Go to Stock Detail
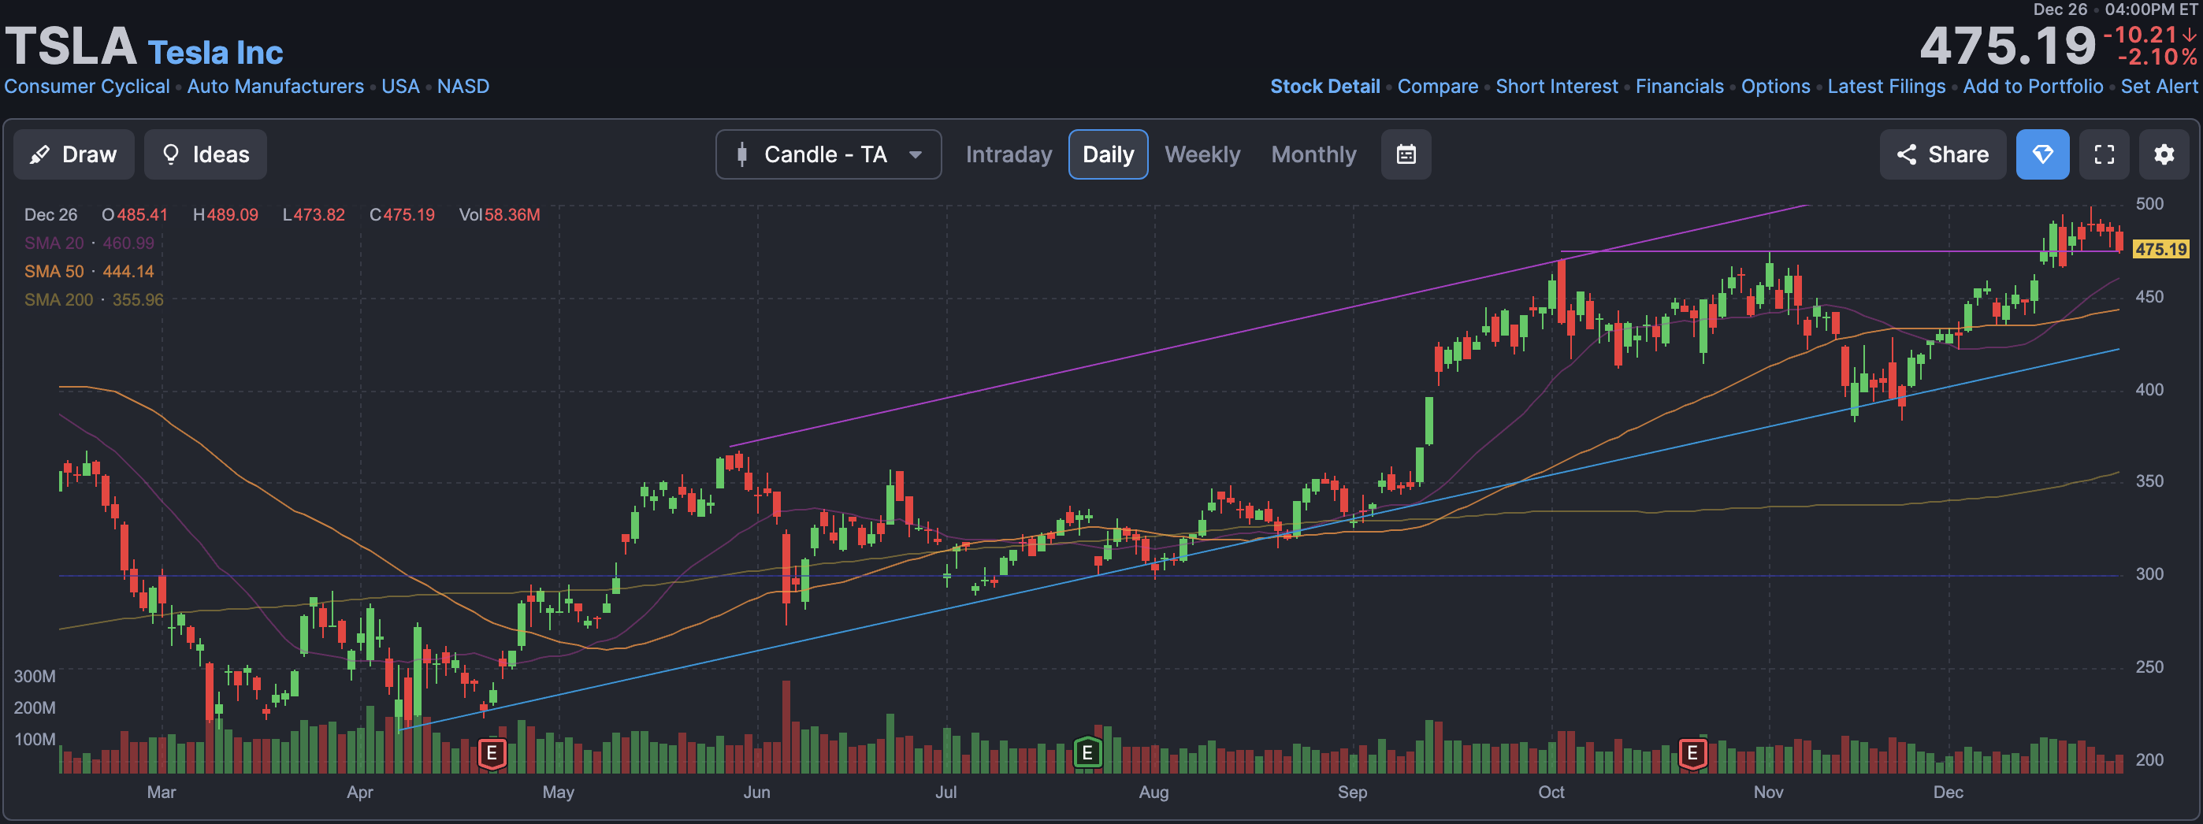Image resolution: width=2203 pixels, height=824 pixels. tap(1324, 87)
